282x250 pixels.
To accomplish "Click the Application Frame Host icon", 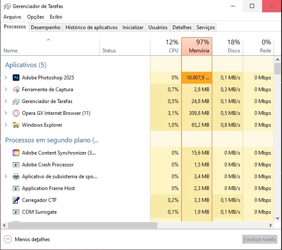I will click(16, 188).
